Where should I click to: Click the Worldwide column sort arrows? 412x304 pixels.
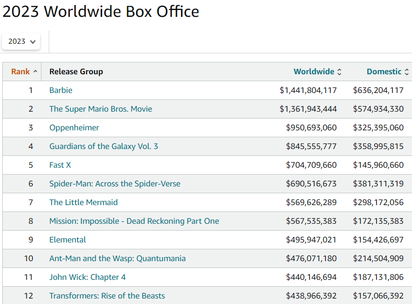(x=339, y=72)
